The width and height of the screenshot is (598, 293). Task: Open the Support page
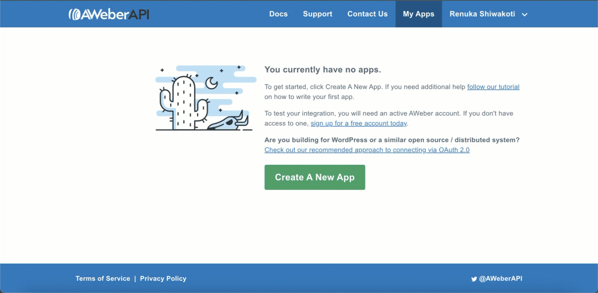tap(317, 14)
